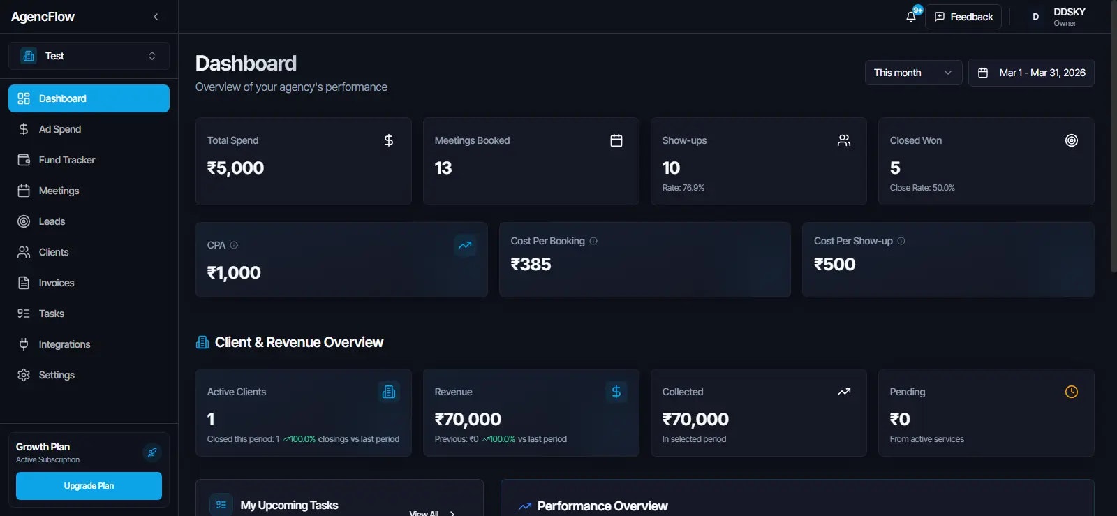
Task: Open Settings from the sidebar
Action: click(89, 375)
